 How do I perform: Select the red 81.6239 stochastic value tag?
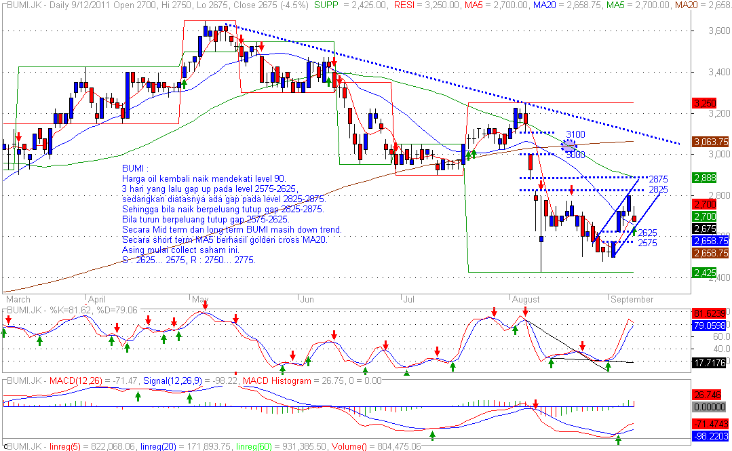(710, 313)
